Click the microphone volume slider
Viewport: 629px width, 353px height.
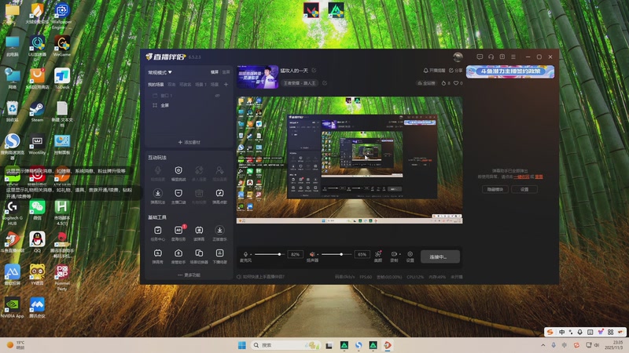(x=269, y=254)
